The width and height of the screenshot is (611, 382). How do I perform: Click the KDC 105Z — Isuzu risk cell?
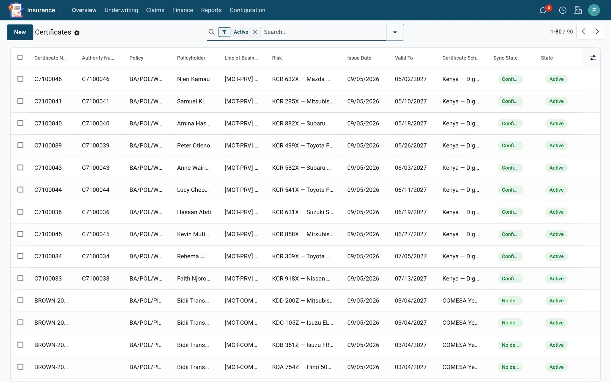click(302, 323)
